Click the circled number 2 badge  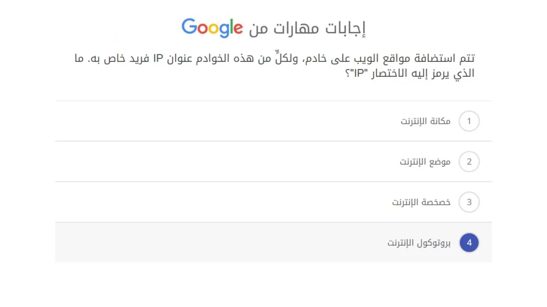click(469, 161)
